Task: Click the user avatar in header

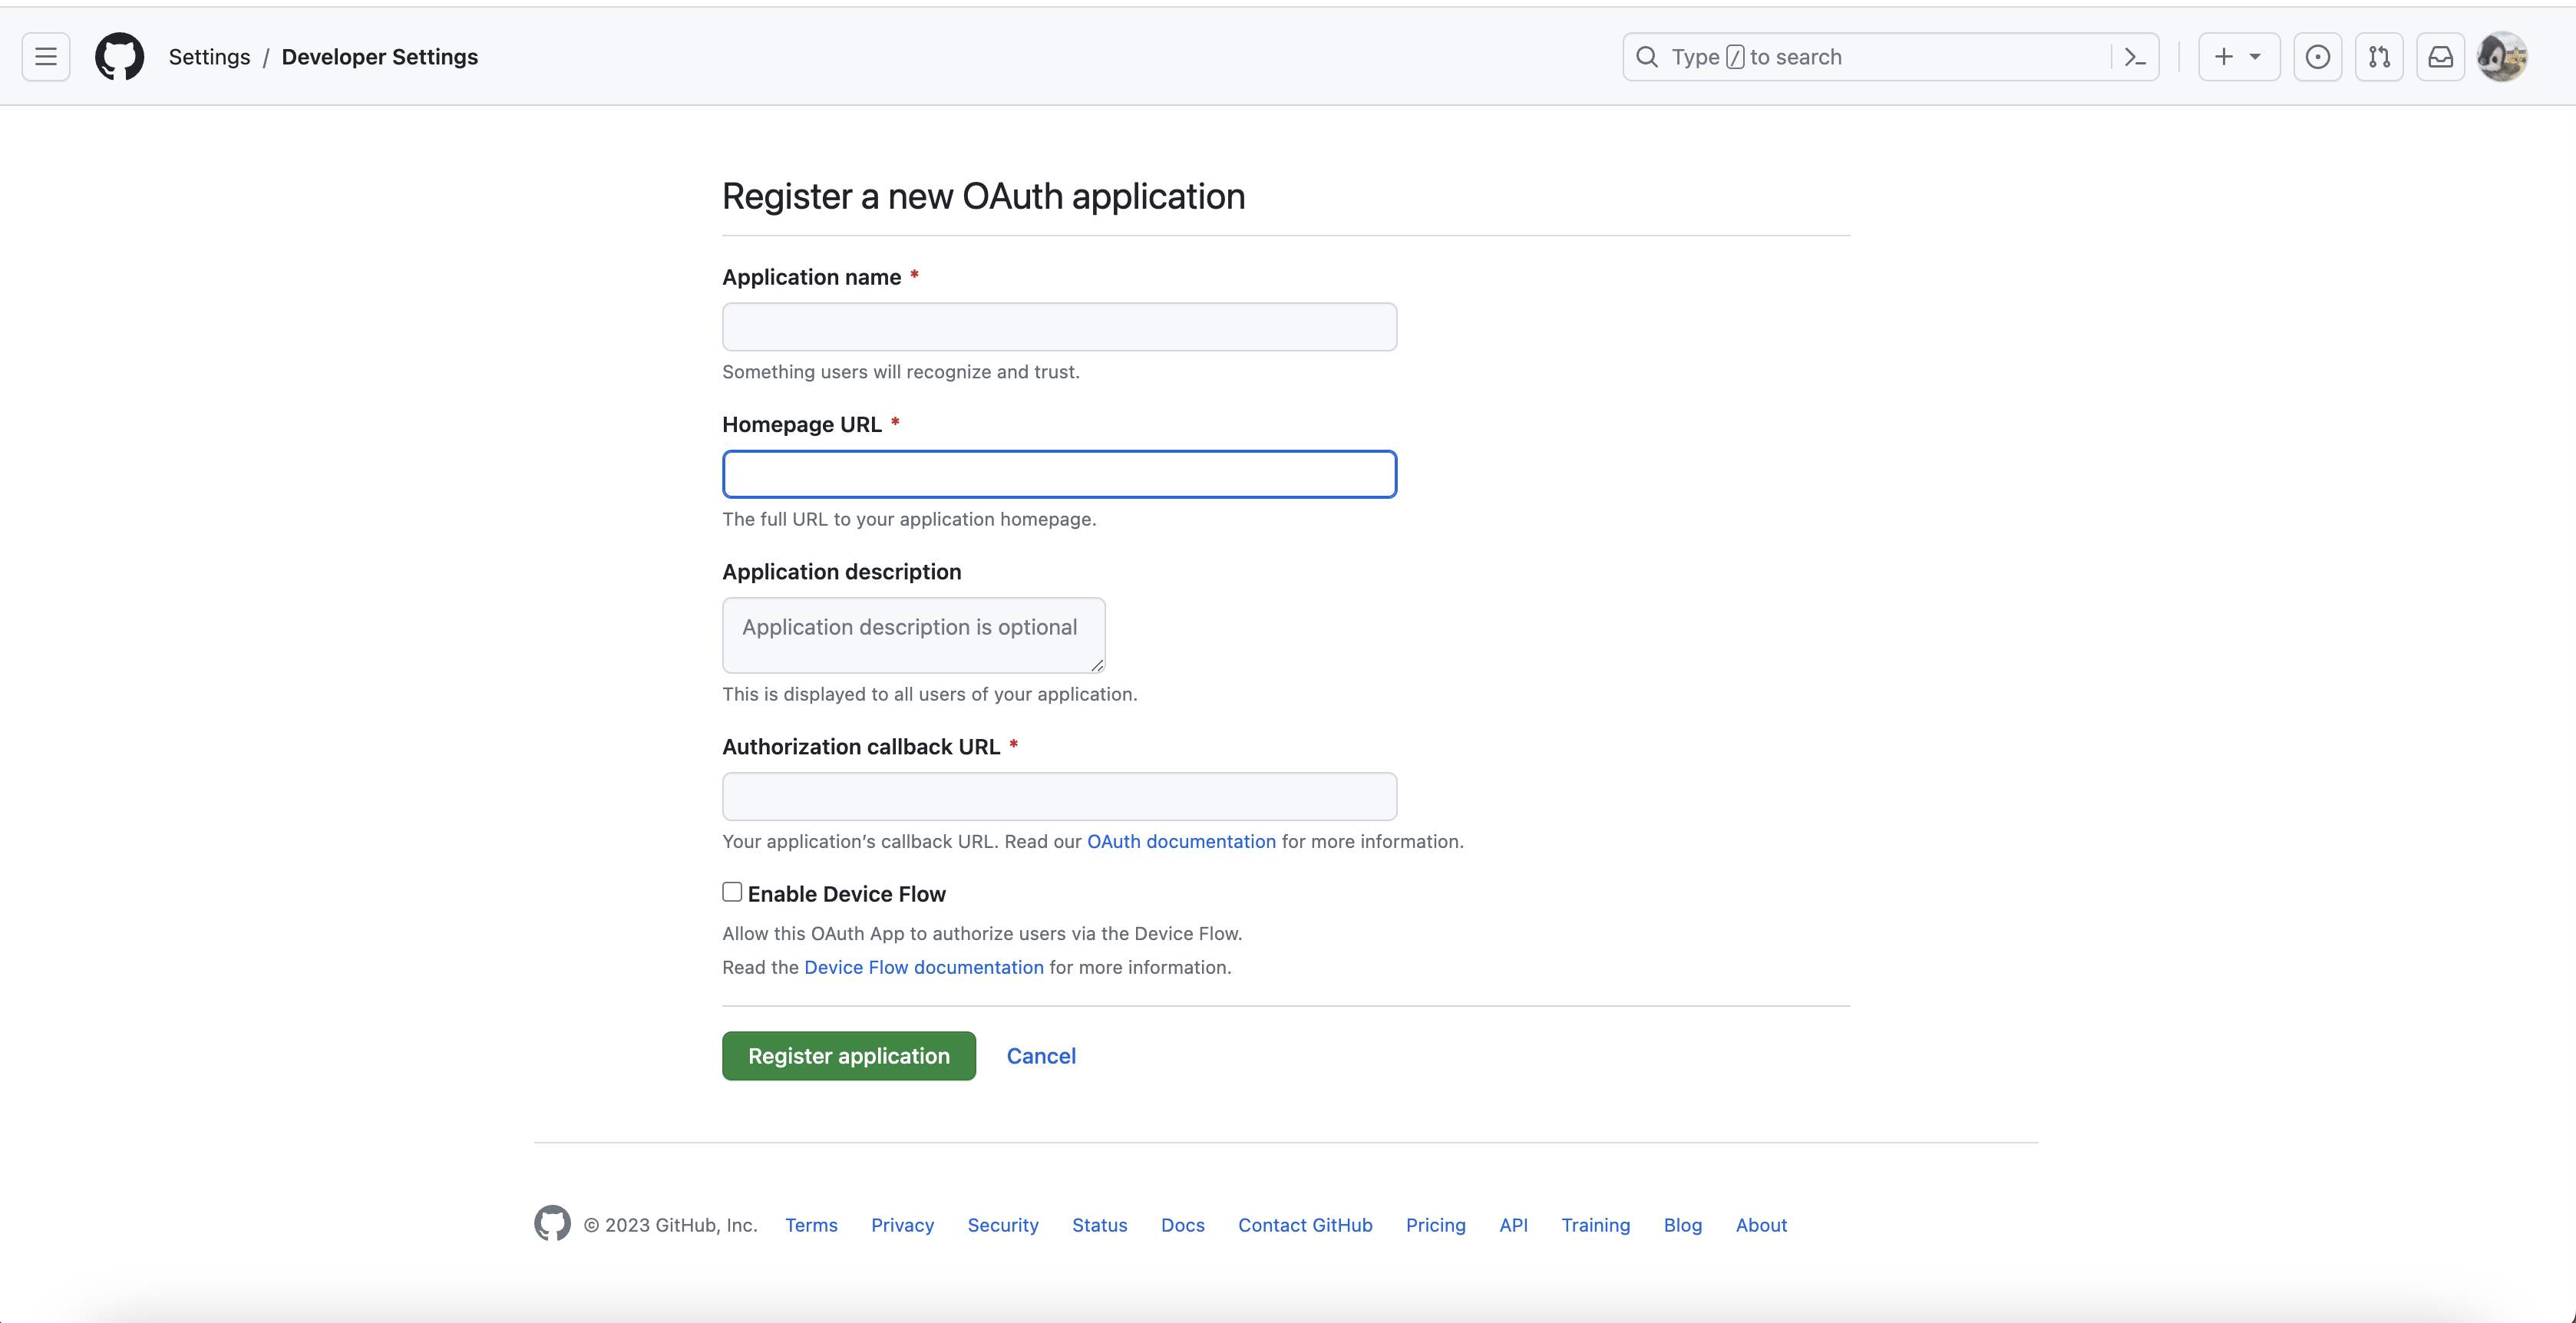Action: (2502, 57)
